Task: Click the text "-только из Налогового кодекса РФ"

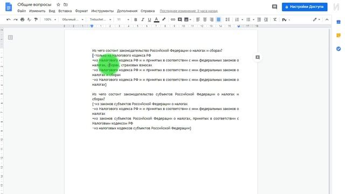Action: (122, 56)
